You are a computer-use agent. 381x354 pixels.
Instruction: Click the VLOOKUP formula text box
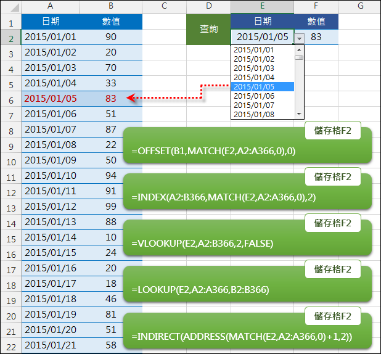[x=247, y=238]
